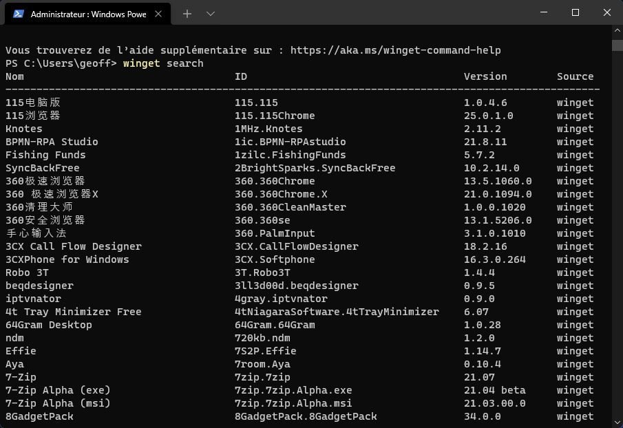Open a new tab with plus icon

187,14
